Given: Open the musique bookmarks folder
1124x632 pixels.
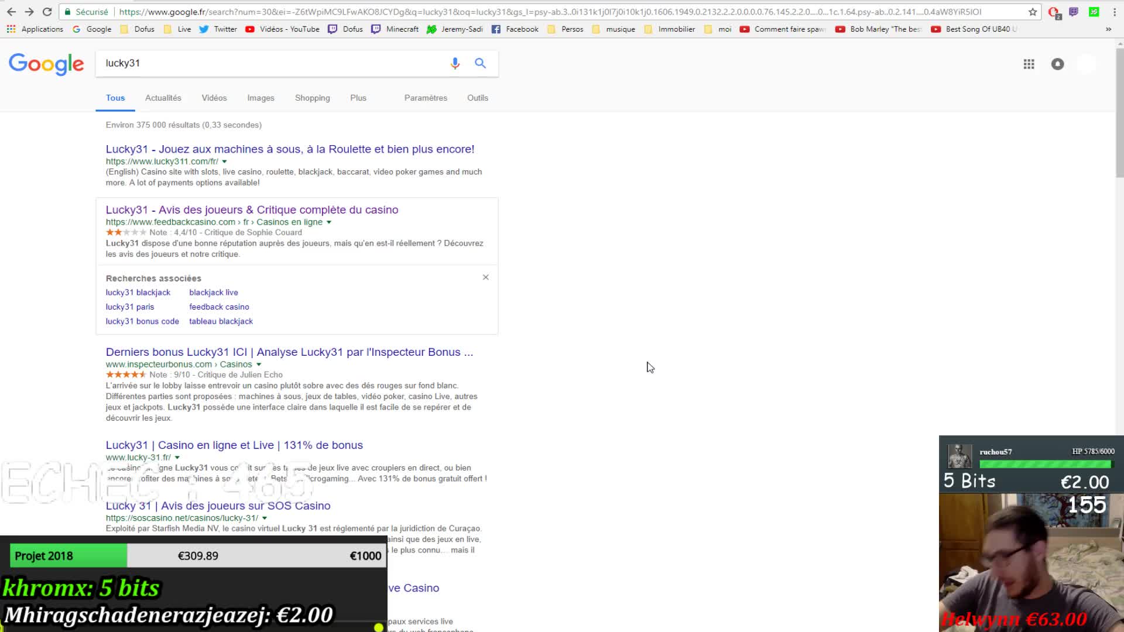Looking at the screenshot, I should [x=614, y=29].
